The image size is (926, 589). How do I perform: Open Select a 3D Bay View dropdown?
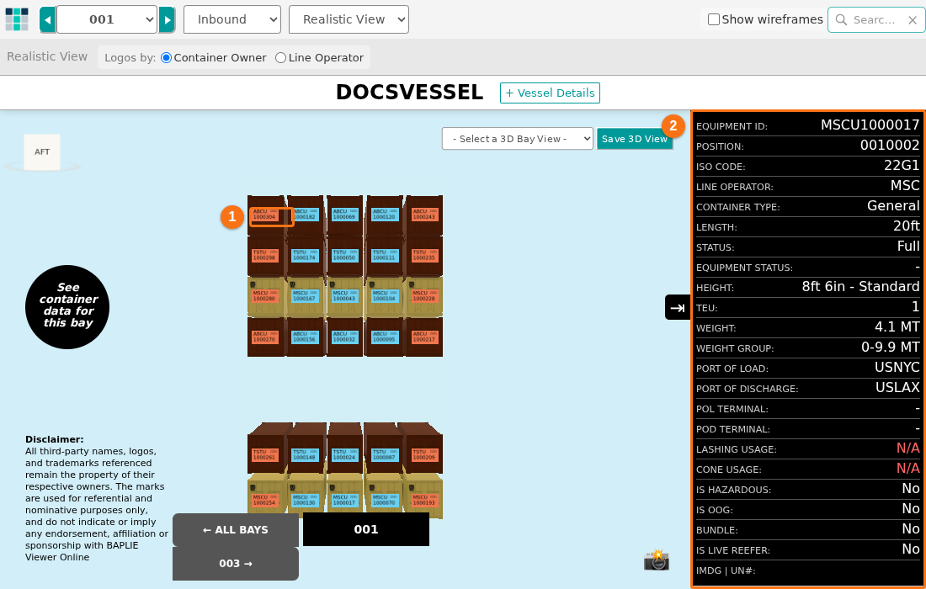click(518, 139)
